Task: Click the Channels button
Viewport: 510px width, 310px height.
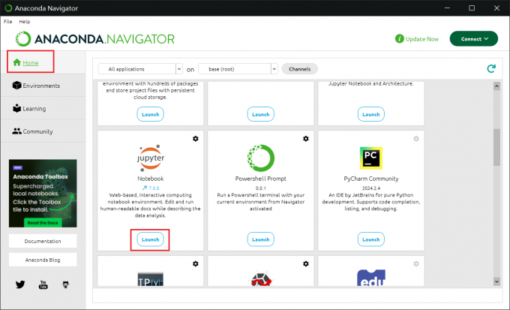Action: point(299,69)
